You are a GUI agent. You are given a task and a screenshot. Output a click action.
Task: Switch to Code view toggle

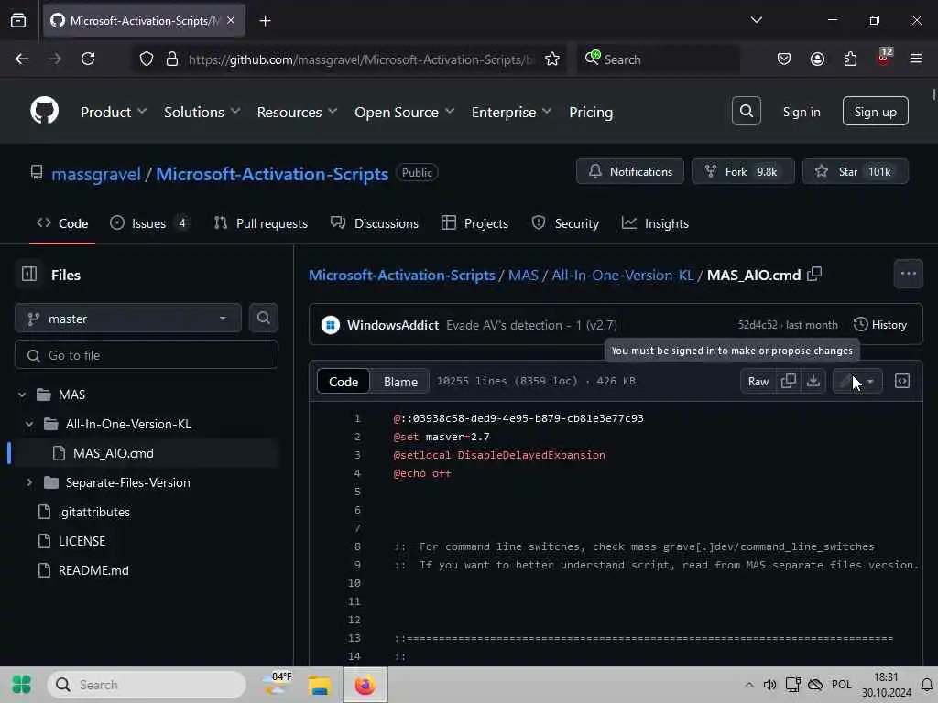point(344,382)
